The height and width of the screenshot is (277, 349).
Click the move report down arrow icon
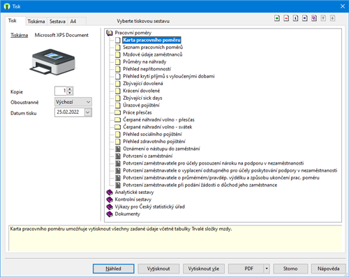tap(332, 18)
